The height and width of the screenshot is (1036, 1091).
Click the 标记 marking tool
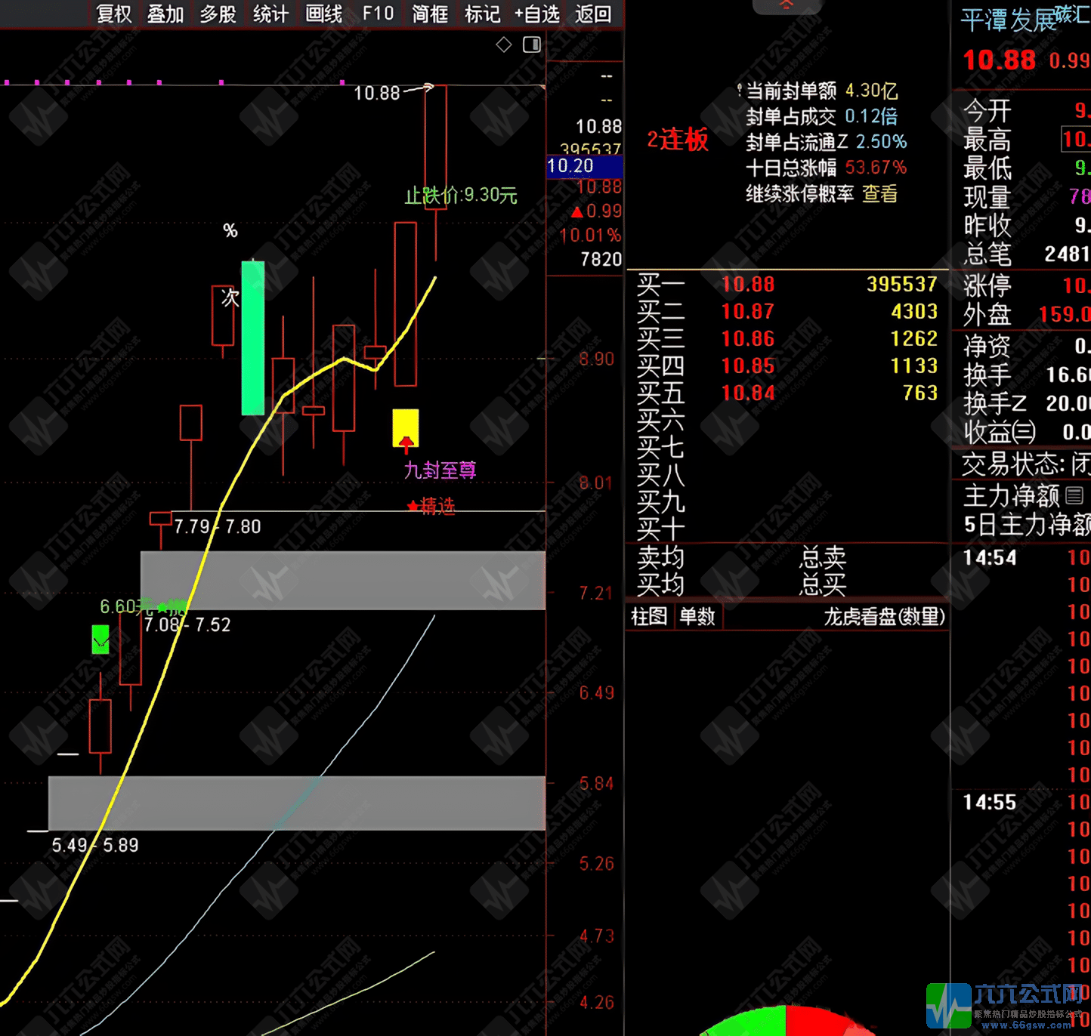(x=482, y=14)
